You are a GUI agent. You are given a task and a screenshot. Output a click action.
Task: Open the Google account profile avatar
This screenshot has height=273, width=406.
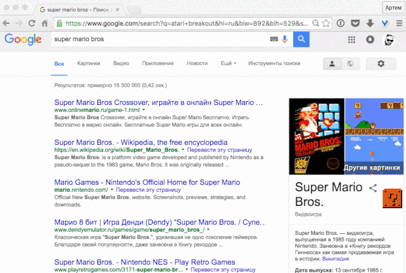(389, 39)
